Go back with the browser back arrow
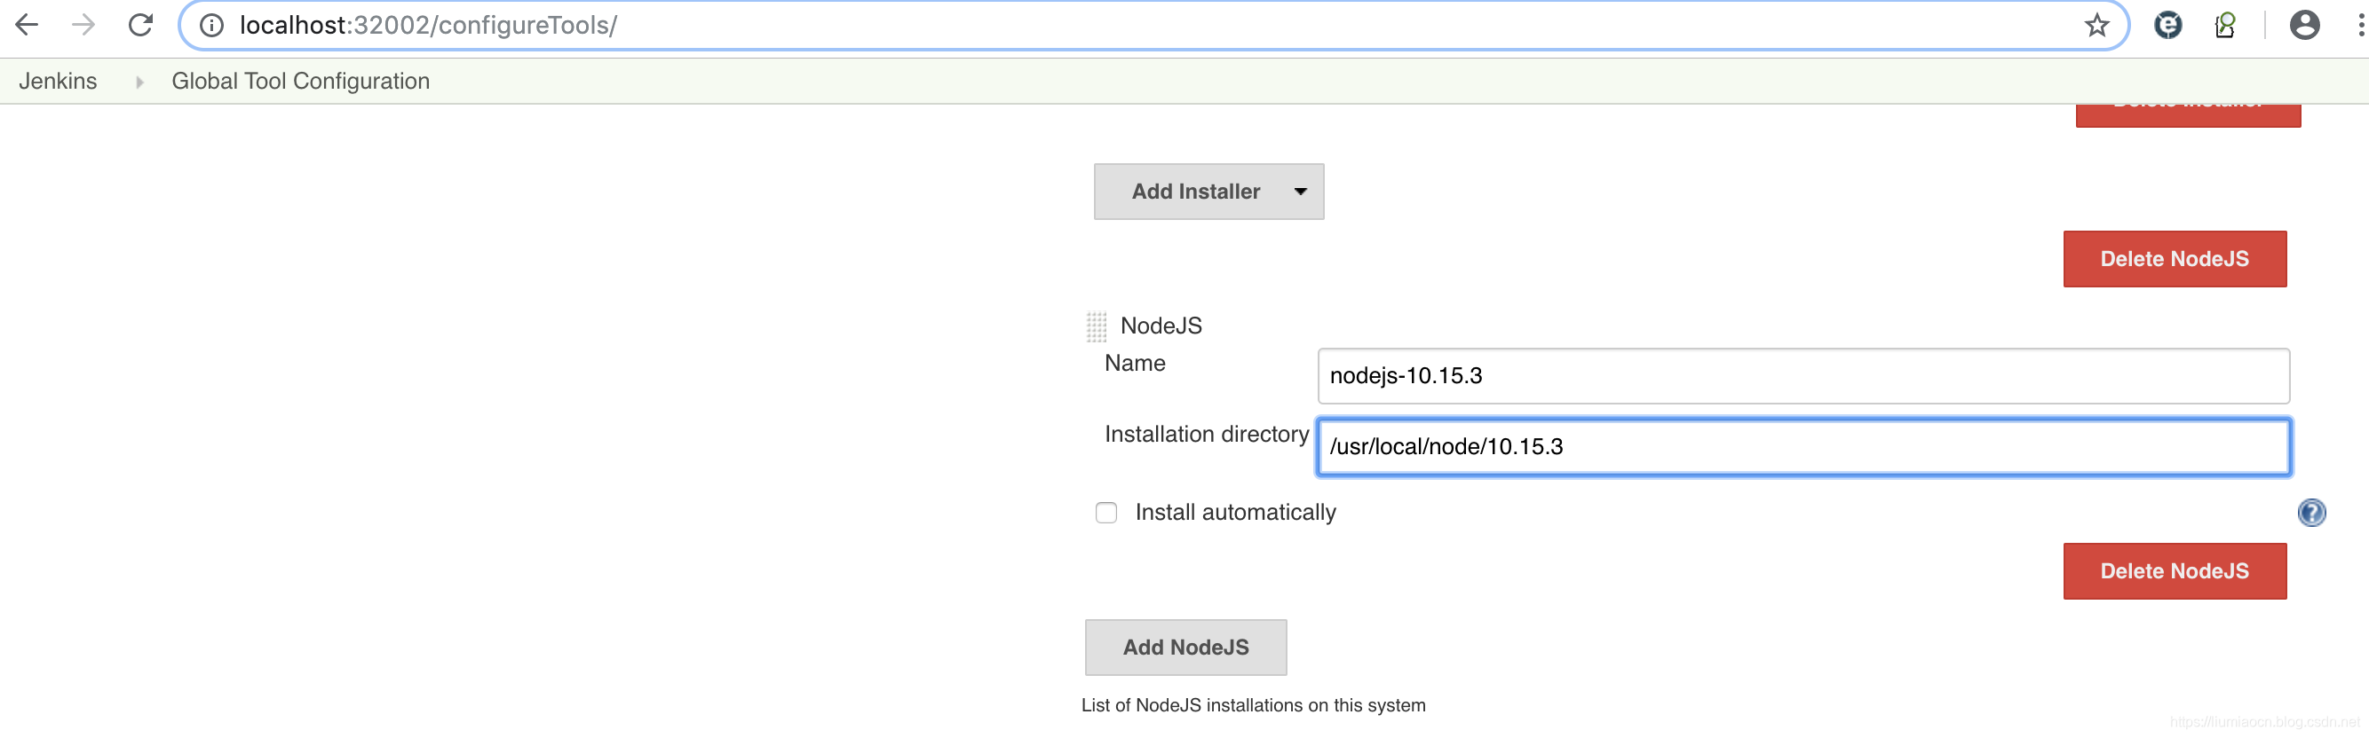This screenshot has height=738, width=2369. pos(27,25)
